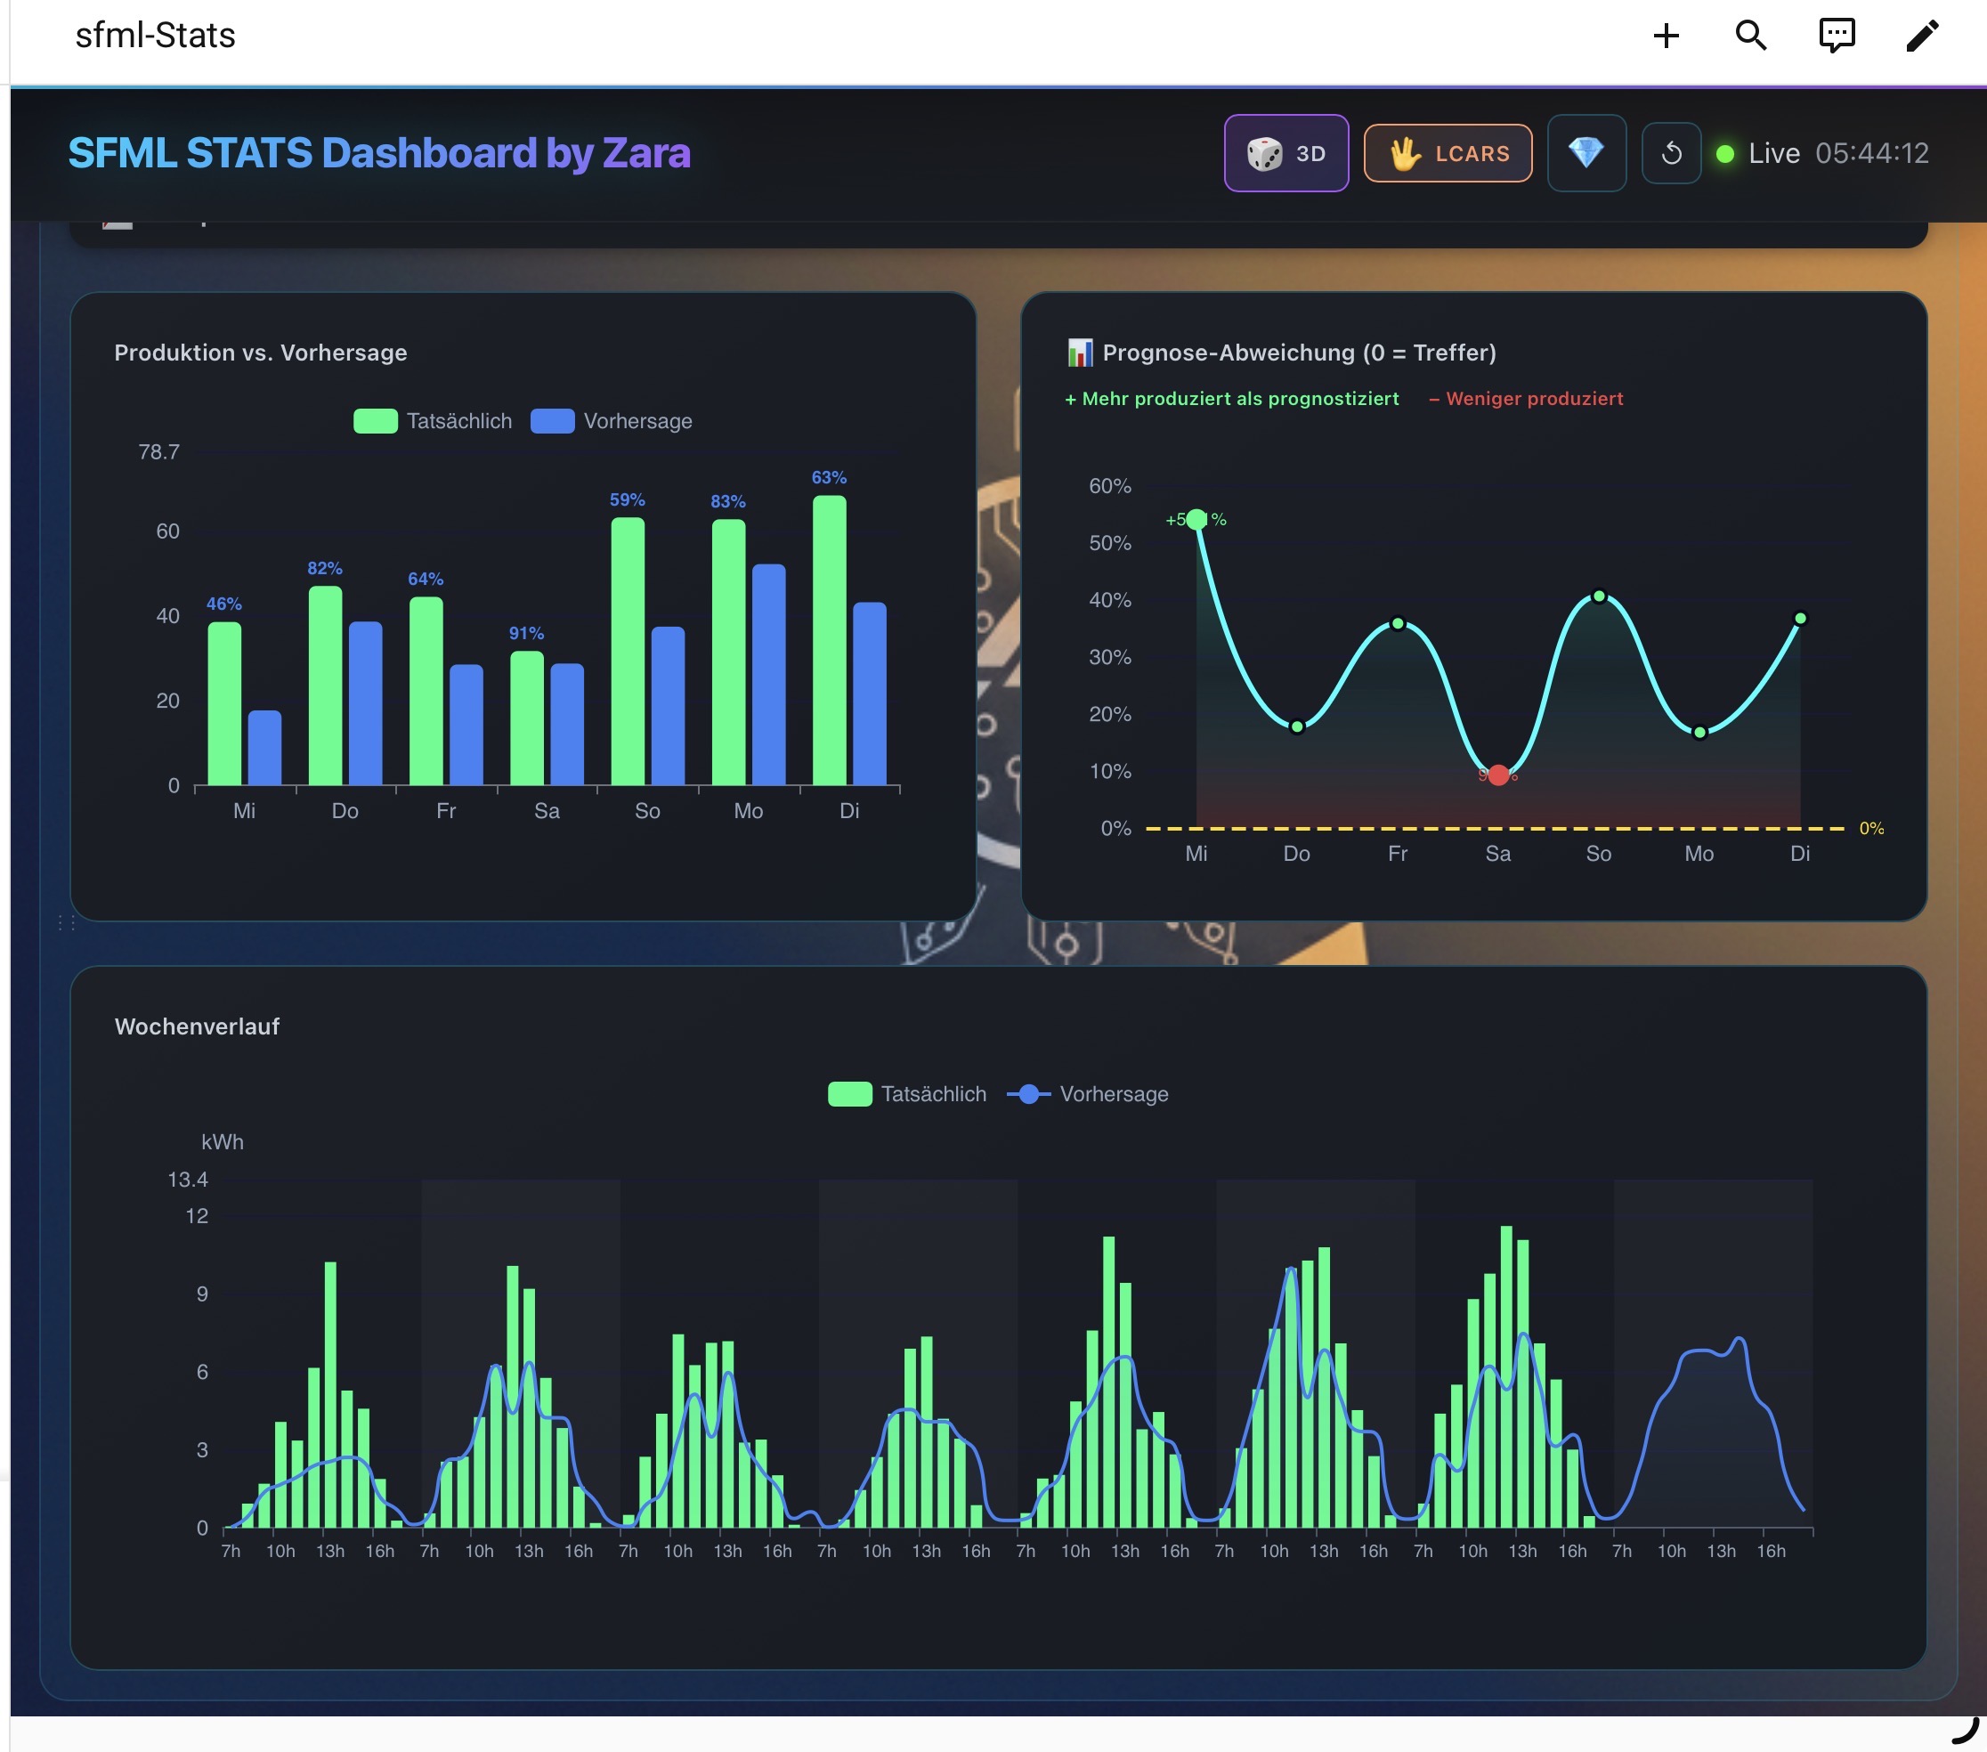The width and height of the screenshot is (1987, 1752).
Task: Click the green Mi peak point on deviation chart
Action: pyautogui.click(x=1196, y=519)
